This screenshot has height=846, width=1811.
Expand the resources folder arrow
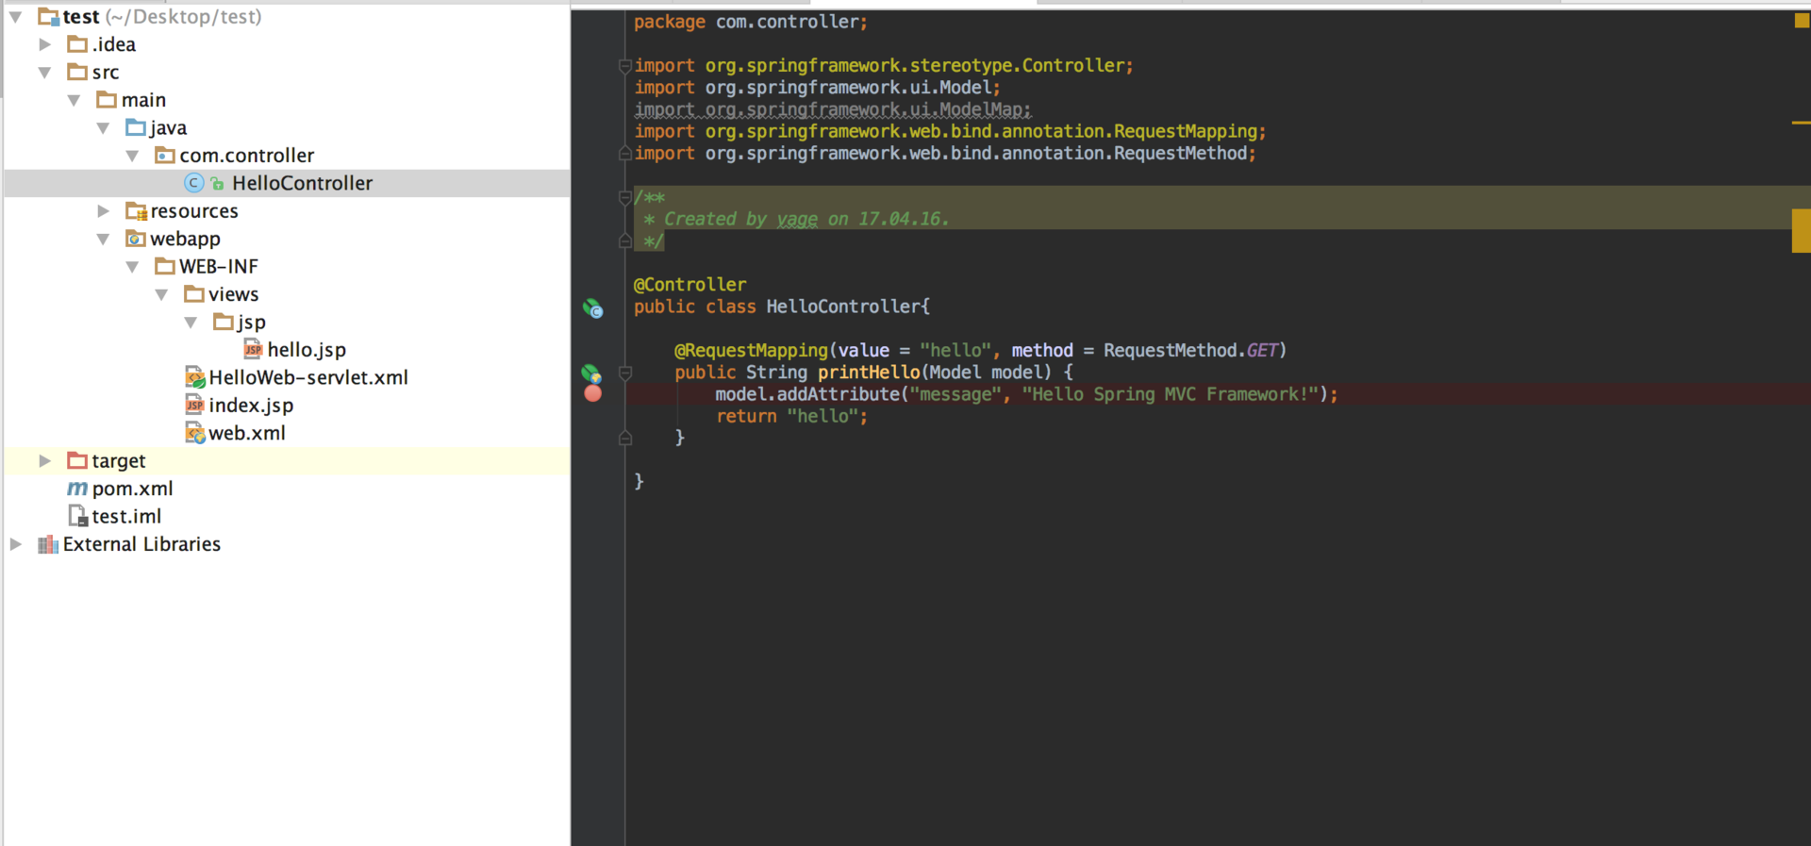(103, 211)
